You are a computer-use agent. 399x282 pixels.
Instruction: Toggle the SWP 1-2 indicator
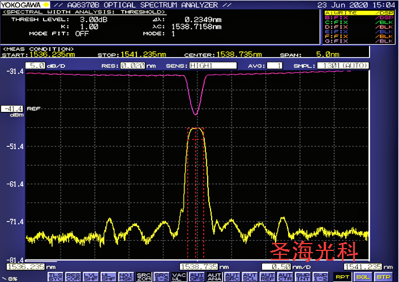pyautogui.click(x=321, y=277)
